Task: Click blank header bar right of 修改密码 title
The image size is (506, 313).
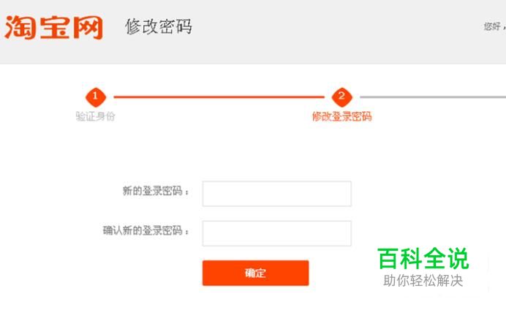Action: click(329, 29)
